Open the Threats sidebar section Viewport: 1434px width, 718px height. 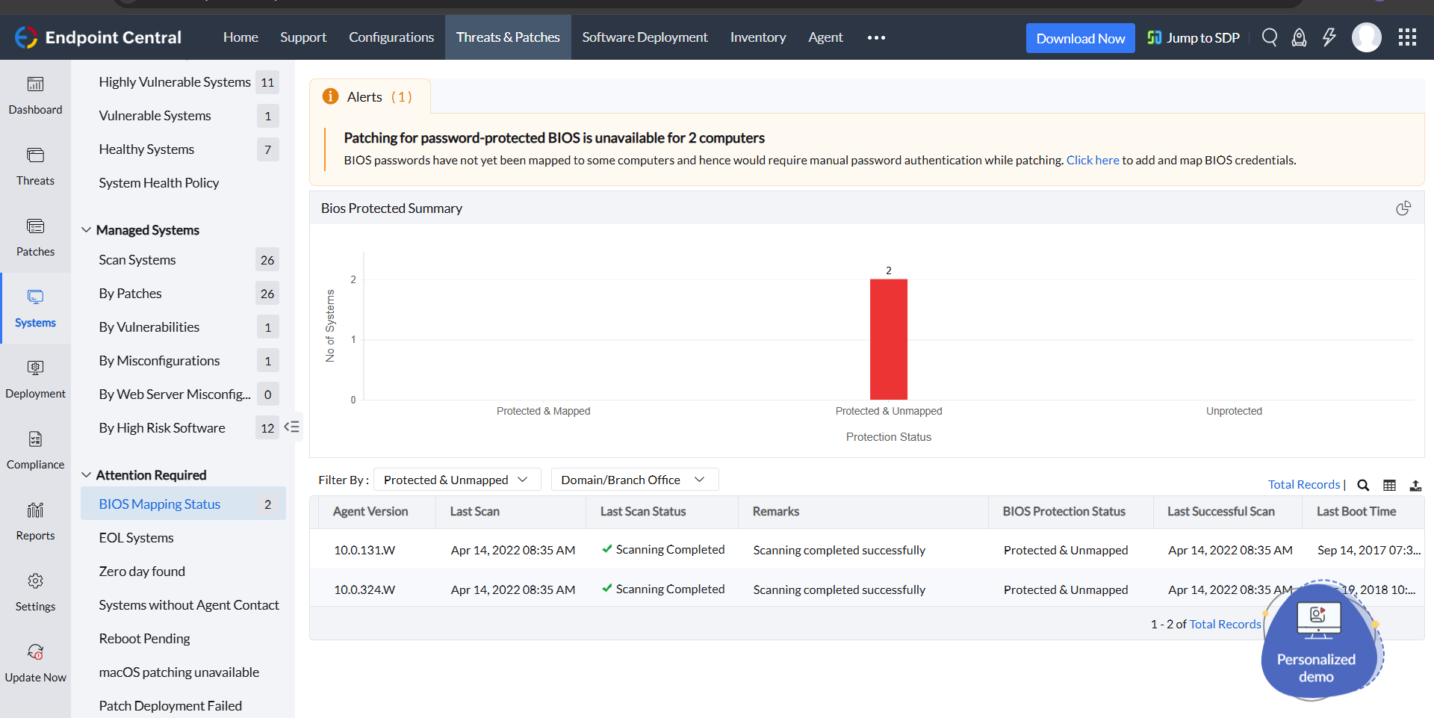click(35, 167)
